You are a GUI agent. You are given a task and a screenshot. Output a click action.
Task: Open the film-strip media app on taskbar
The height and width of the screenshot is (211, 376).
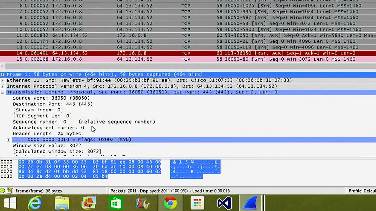143,203
